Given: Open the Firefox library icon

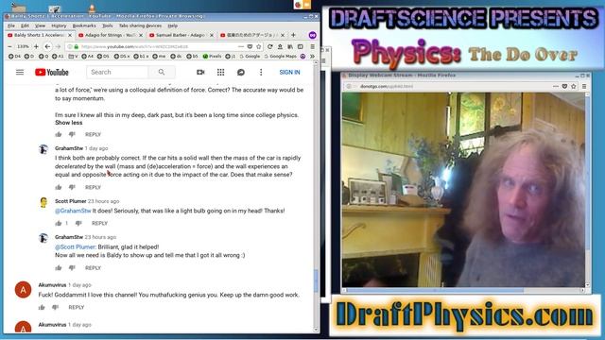Looking at the screenshot, I should coord(290,46).
